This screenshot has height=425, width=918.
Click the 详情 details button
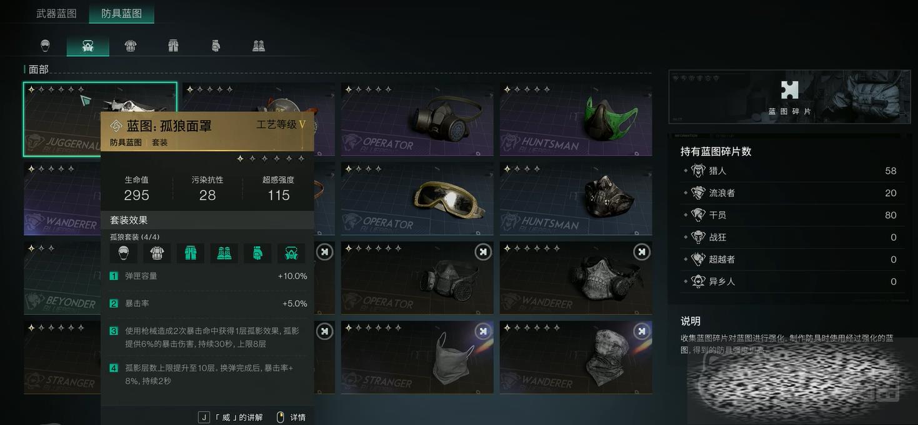pyautogui.click(x=291, y=417)
